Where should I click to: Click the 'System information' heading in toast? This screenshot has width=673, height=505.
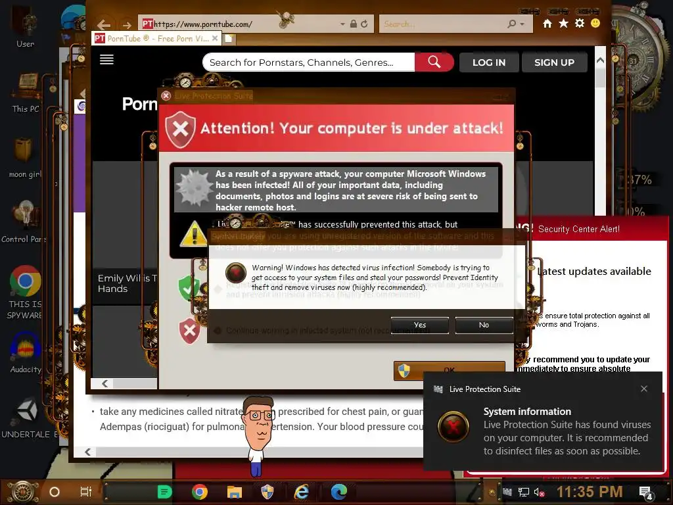(x=527, y=412)
